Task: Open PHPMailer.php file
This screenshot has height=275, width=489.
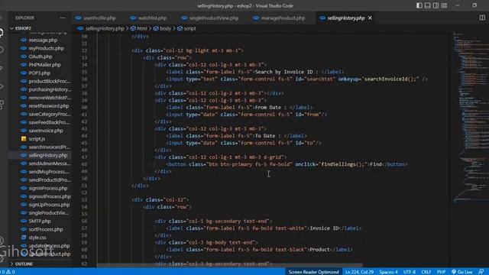Action: click(x=44, y=65)
